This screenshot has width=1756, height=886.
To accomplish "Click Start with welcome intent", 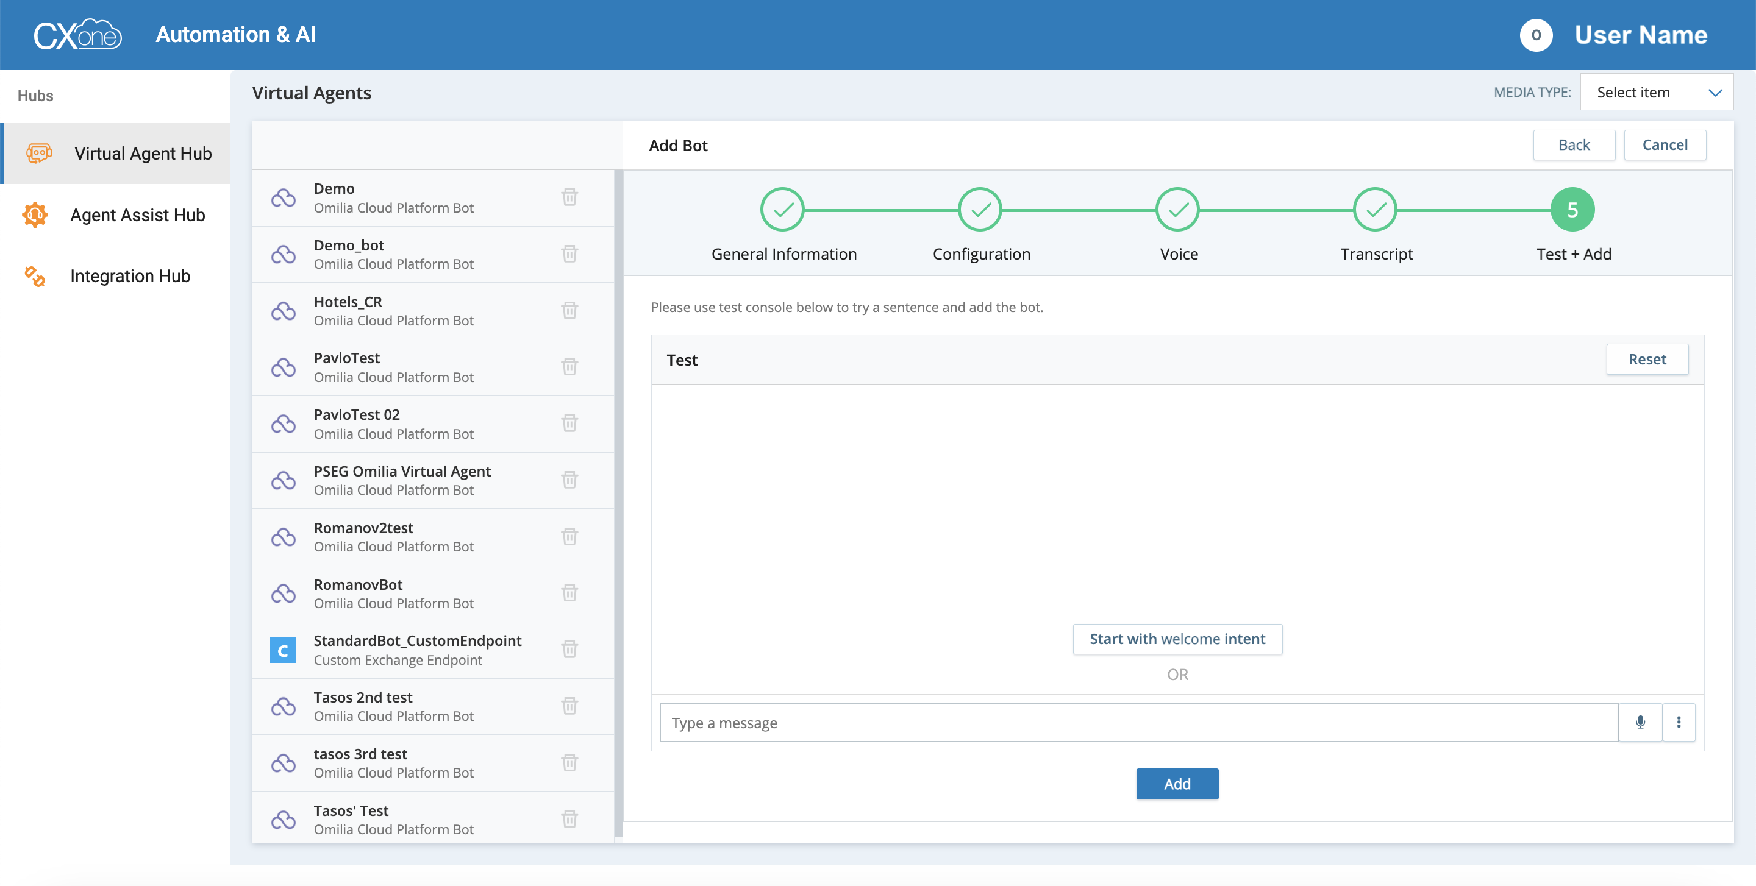I will (1177, 639).
